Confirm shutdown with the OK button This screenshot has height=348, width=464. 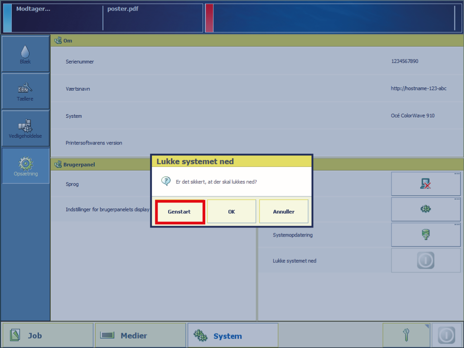(232, 211)
